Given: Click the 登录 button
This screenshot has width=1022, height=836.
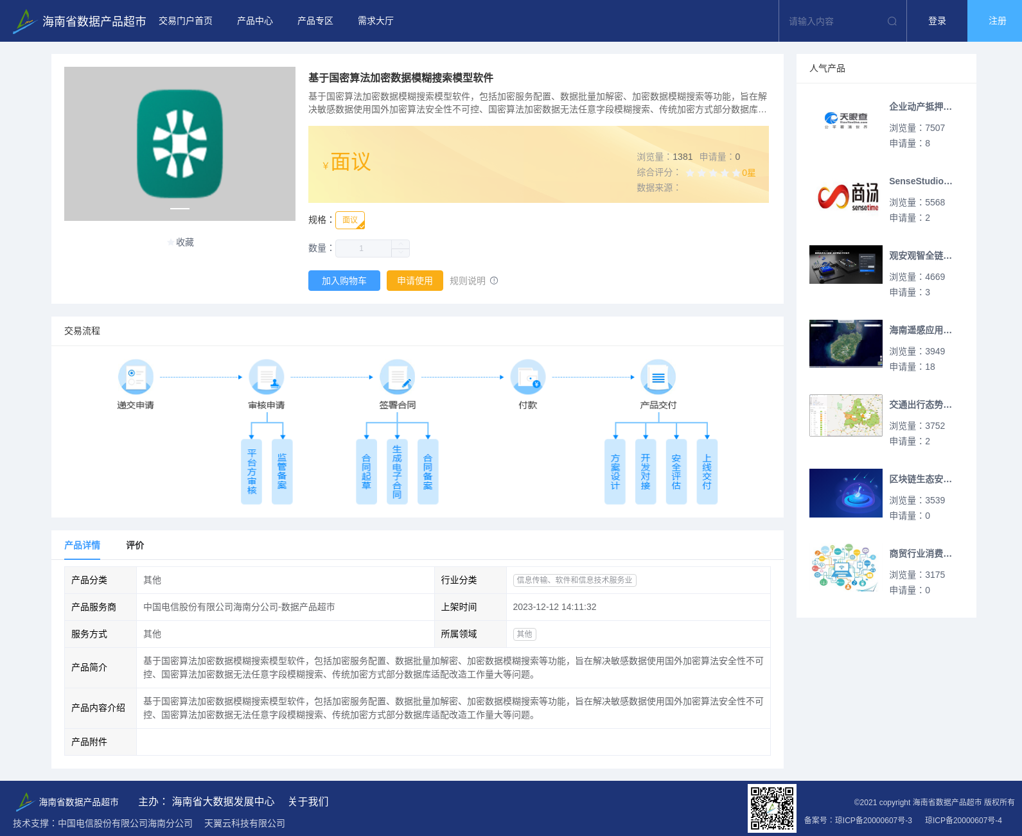Looking at the screenshot, I should (937, 21).
